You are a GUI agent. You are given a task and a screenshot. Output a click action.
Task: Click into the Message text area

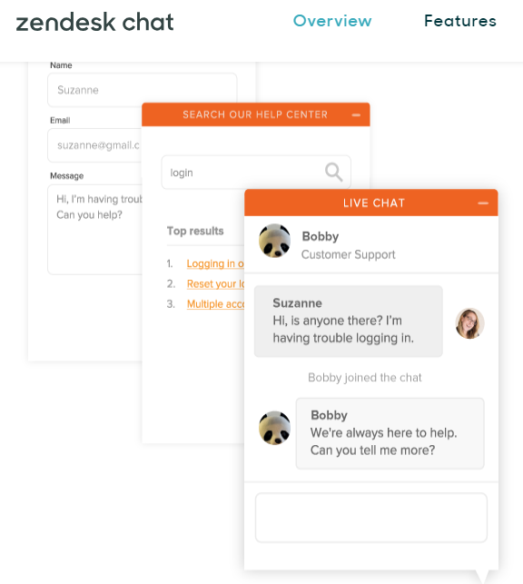pos(95,230)
